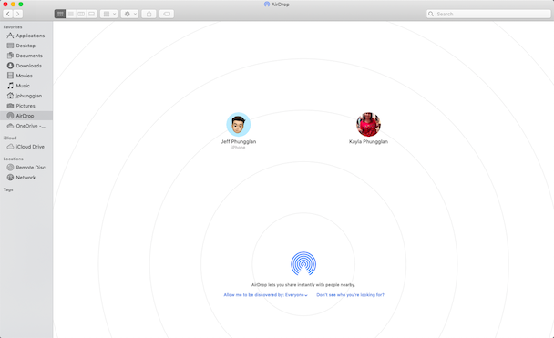This screenshot has height=338, width=554.
Task: Switch to gallery view
Action: click(x=92, y=14)
